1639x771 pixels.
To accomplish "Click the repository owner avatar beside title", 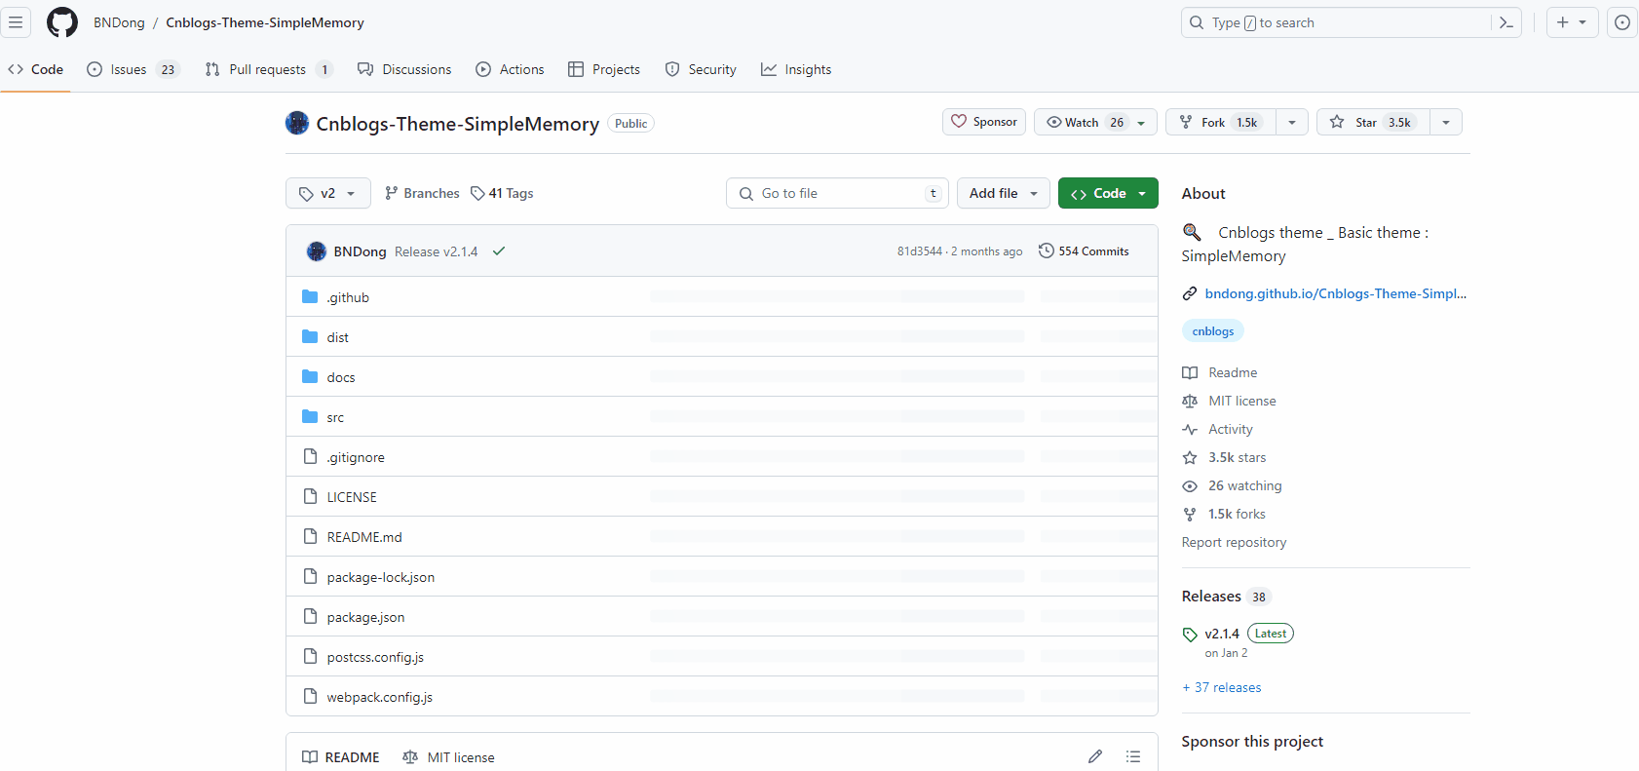I will pyautogui.click(x=297, y=123).
